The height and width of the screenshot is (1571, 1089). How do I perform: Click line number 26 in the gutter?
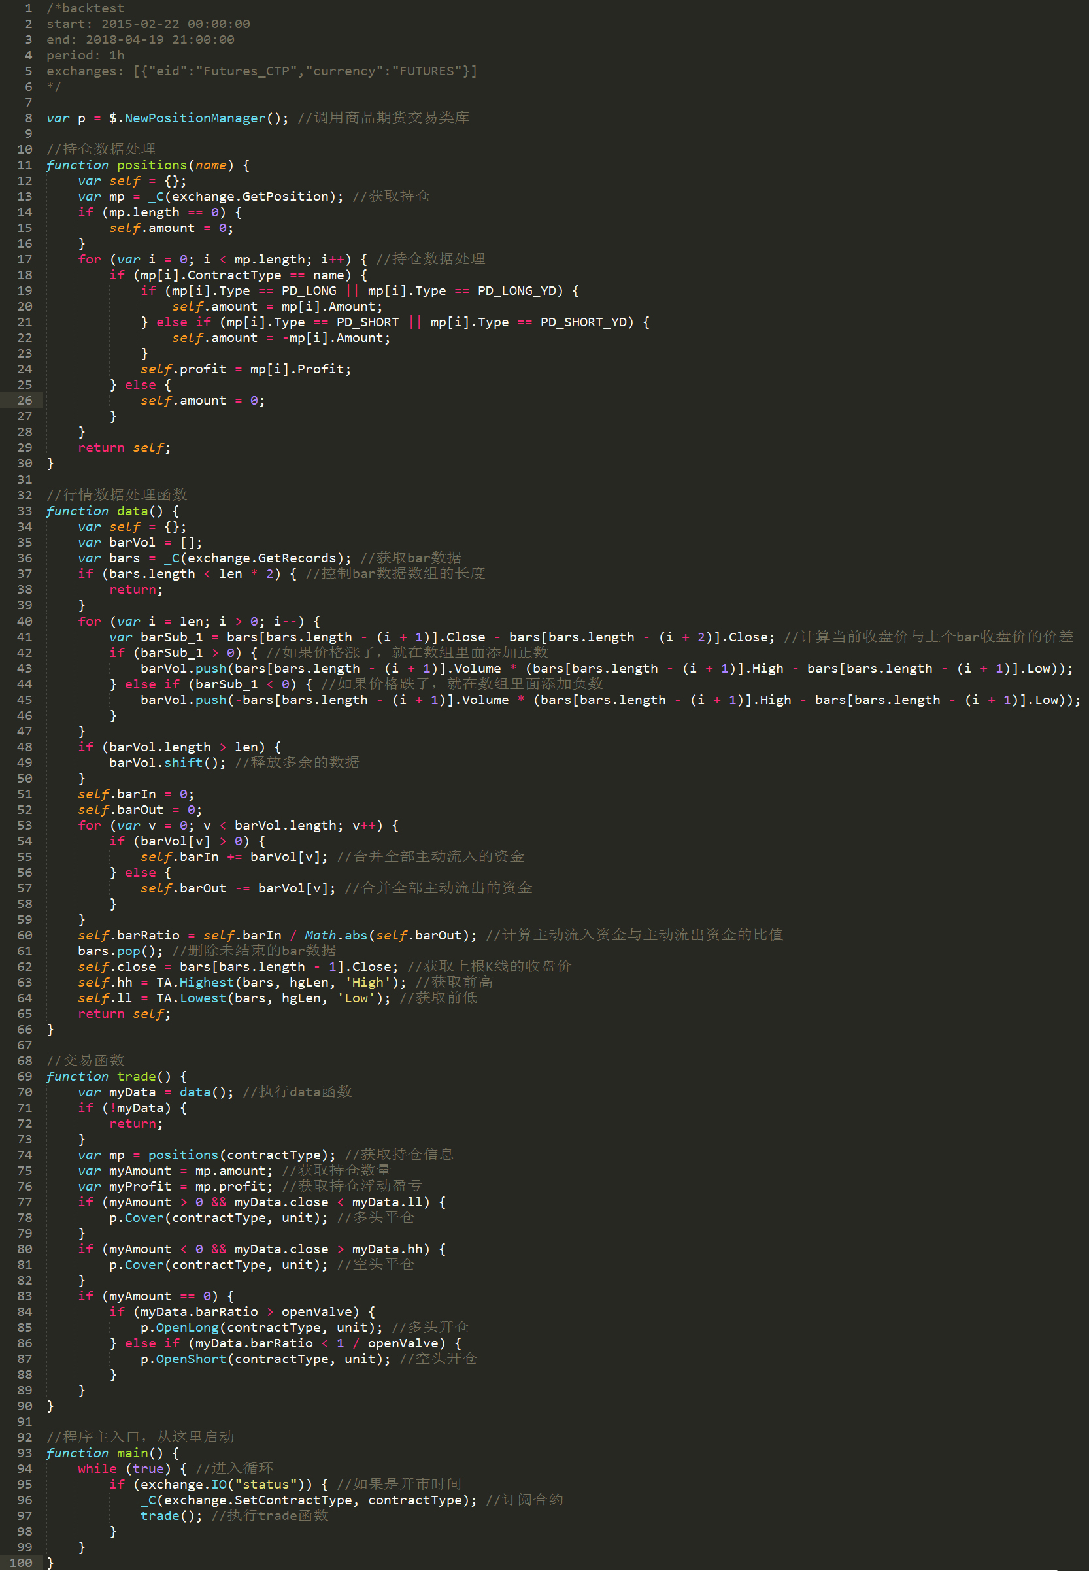[x=25, y=401]
